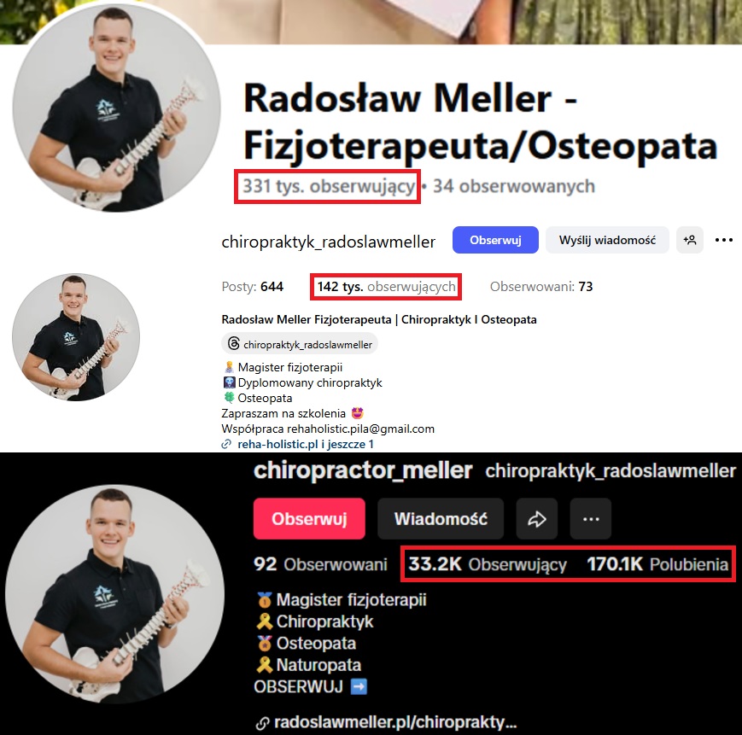Click the add-person suggestion icon button
This screenshot has width=742, height=735.
click(689, 240)
